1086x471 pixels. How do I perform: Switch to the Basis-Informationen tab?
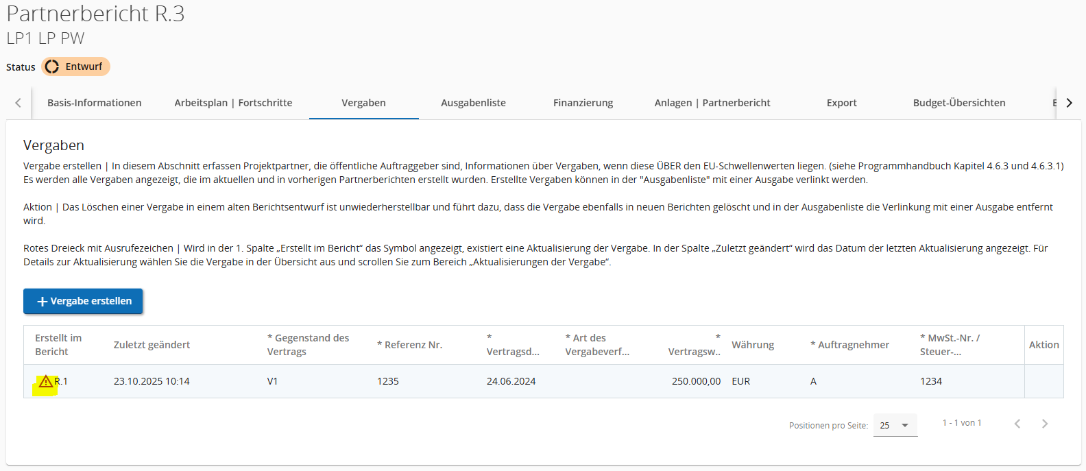click(x=94, y=103)
